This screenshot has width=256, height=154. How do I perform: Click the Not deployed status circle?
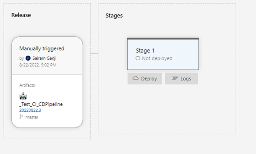click(x=138, y=58)
